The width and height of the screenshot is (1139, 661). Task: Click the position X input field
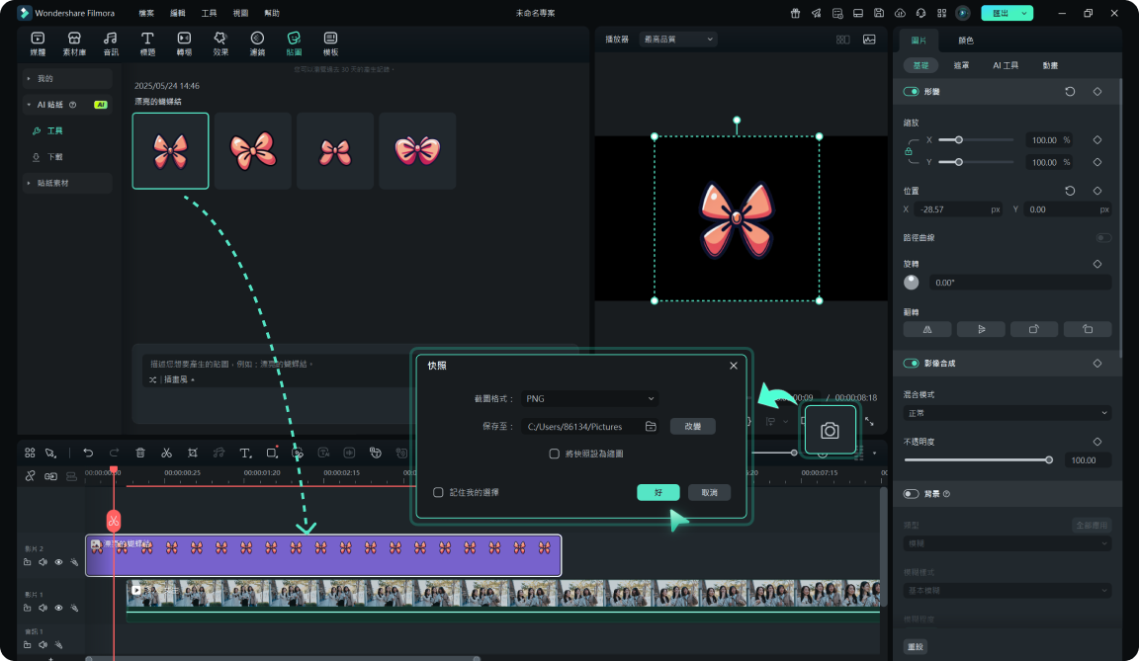[958, 208]
